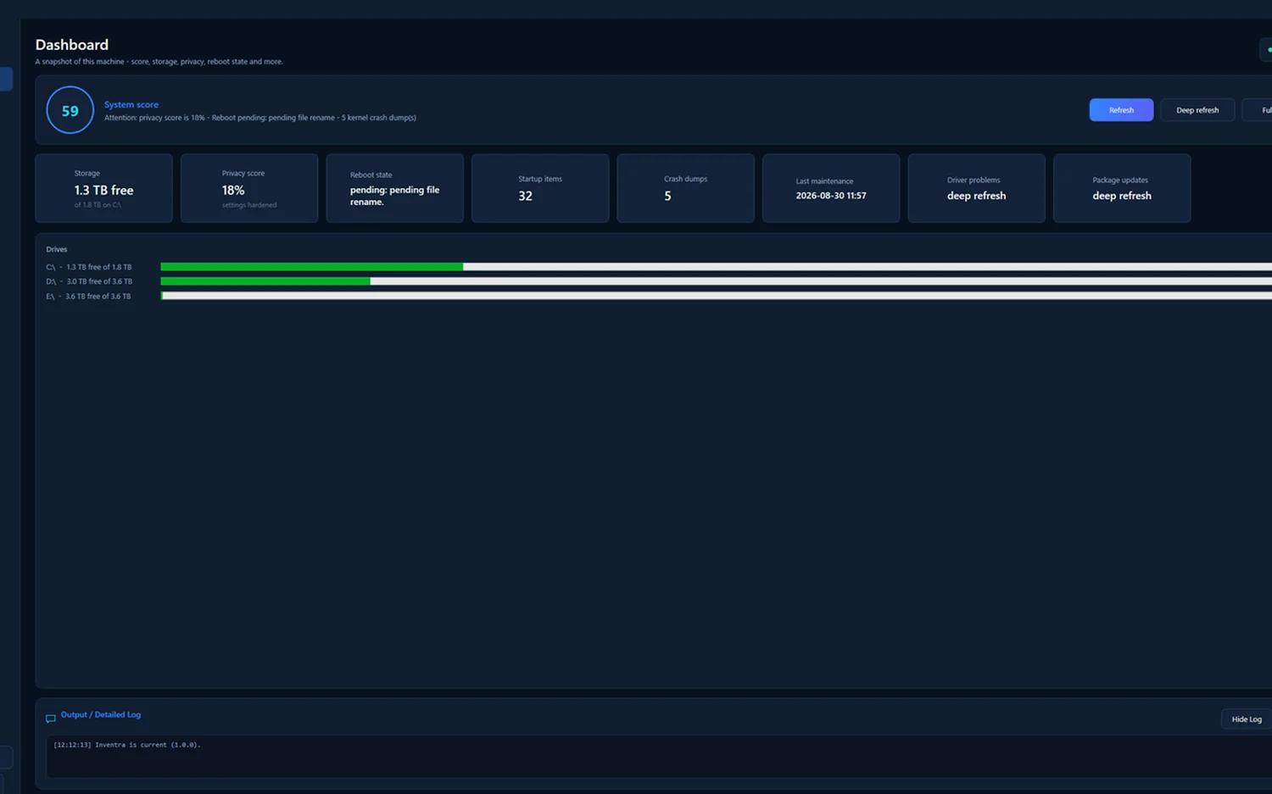The width and height of the screenshot is (1272, 794).
Task: Open the Storage card showing 1.3 TB free
Action: pyautogui.click(x=103, y=188)
